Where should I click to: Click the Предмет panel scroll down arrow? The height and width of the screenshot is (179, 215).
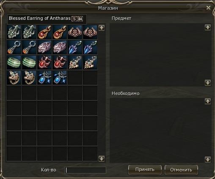coord(208,83)
